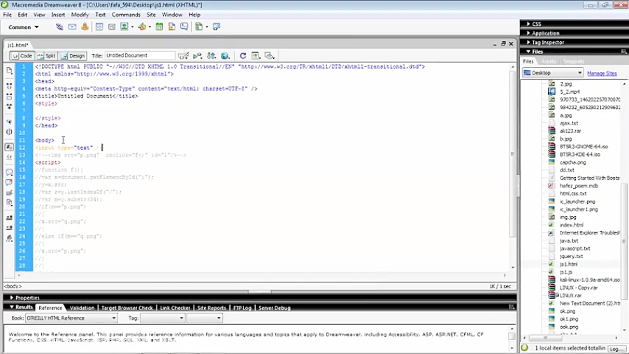Click Collapse Selection in coding toolbar
Screen dimensions: 629x354
click(x=9, y=97)
